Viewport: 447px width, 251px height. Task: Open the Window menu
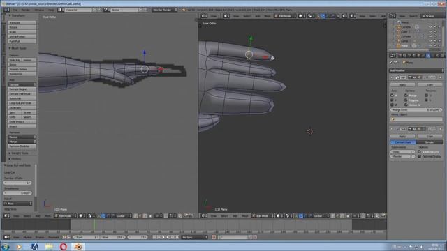(x=39, y=10)
